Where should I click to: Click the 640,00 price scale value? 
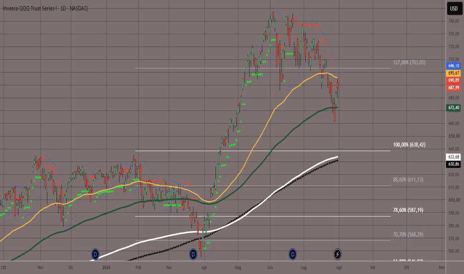coord(454,149)
